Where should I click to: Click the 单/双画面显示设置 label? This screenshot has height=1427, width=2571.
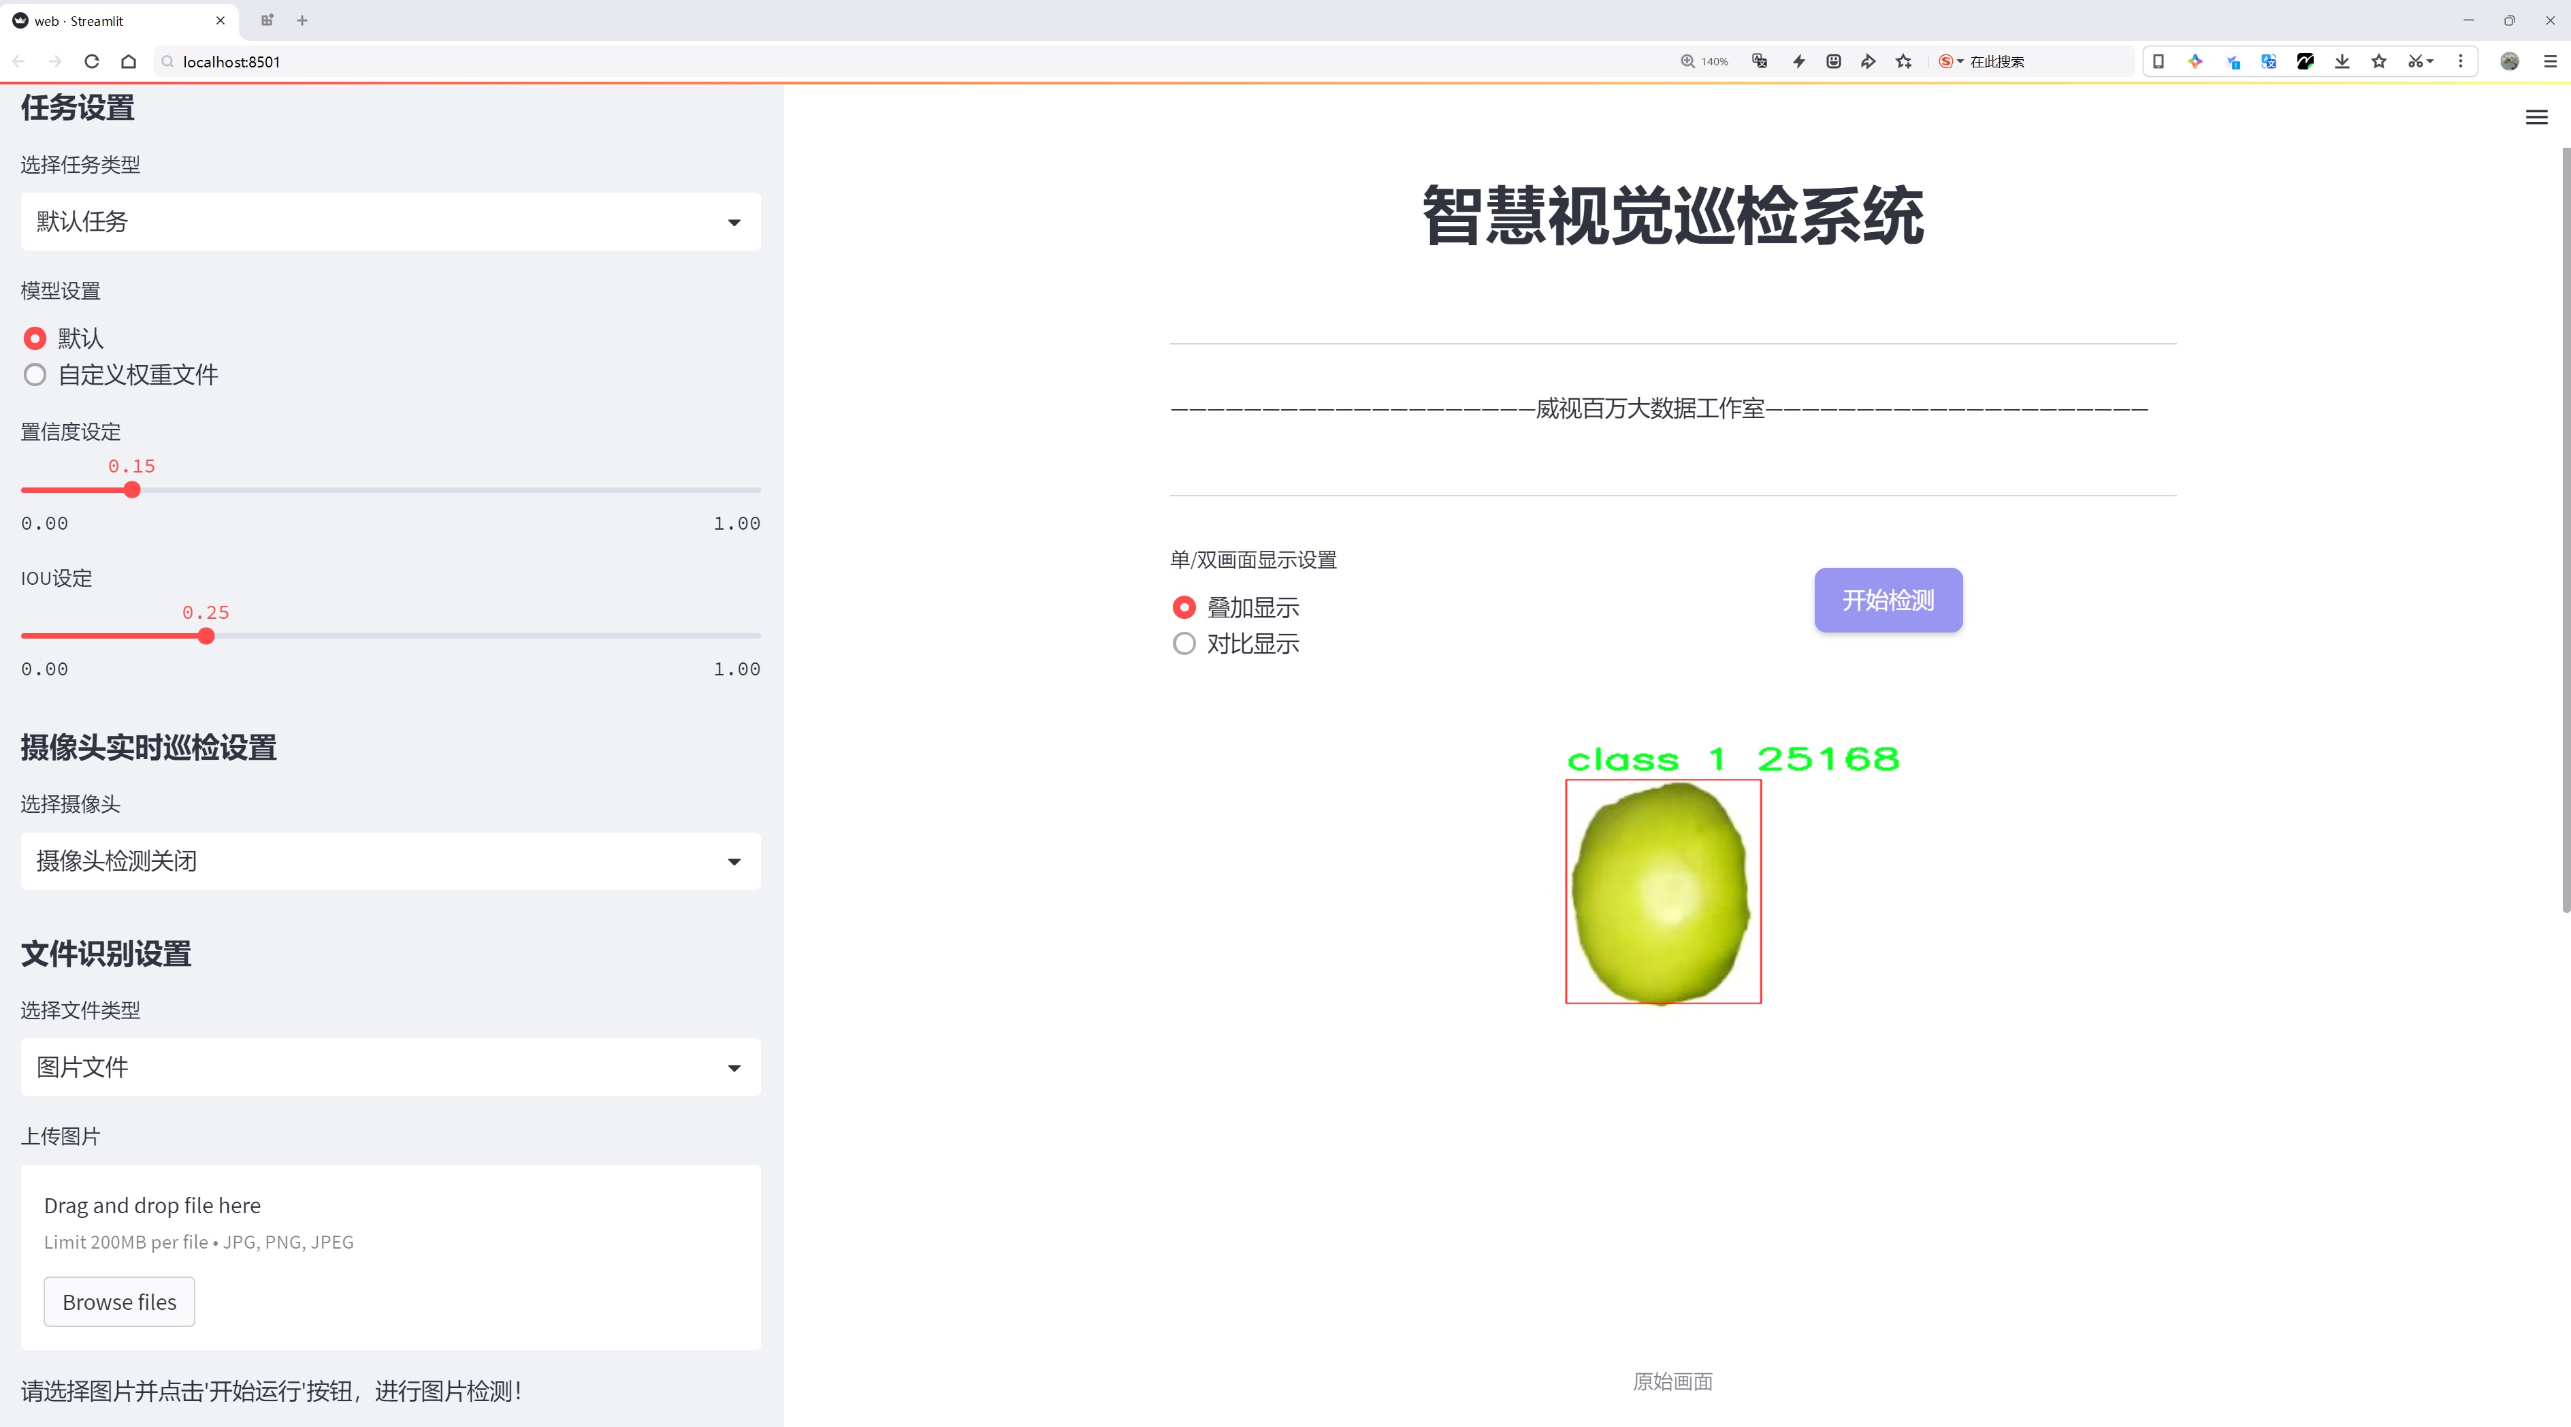coord(1254,560)
